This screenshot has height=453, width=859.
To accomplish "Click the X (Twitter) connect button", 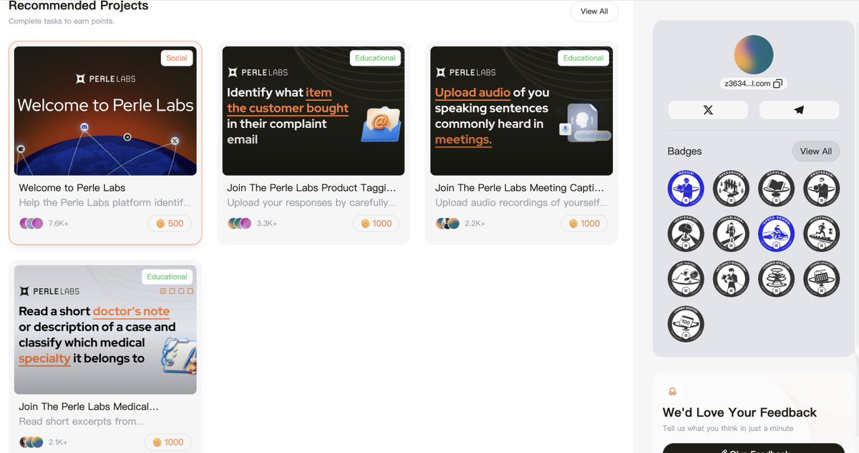I will pos(708,110).
